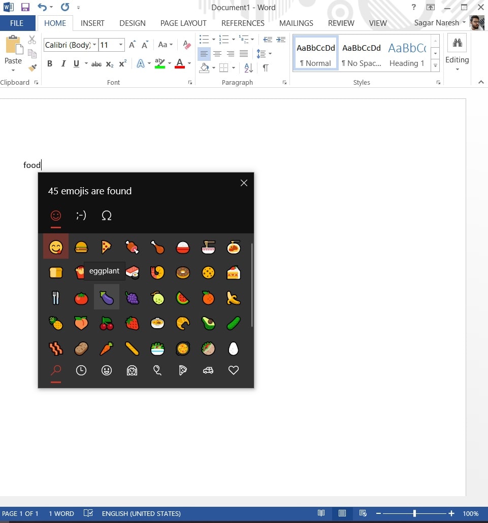The height and width of the screenshot is (523, 488).
Task: Expand the font name dropdown
Action: tap(94, 45)
